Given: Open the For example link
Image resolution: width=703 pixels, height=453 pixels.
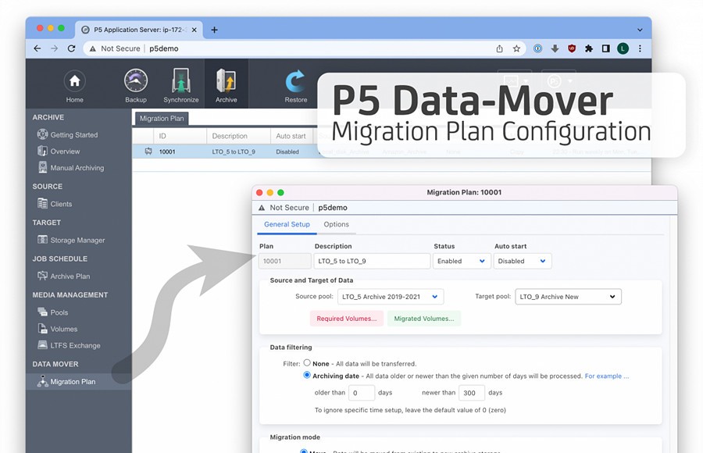Looking at the screenshot, I should [607, 376].
